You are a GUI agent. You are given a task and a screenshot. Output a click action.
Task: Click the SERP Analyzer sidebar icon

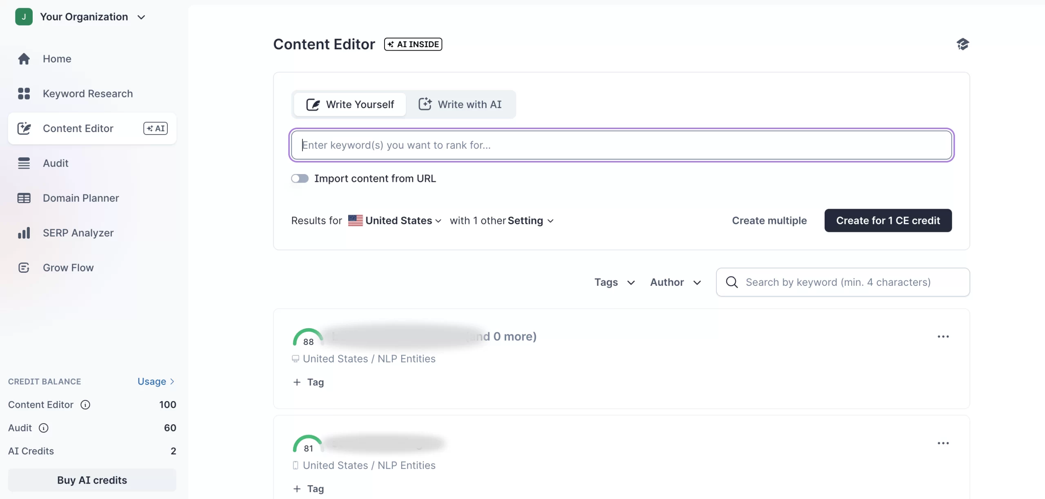click(23, 232)
